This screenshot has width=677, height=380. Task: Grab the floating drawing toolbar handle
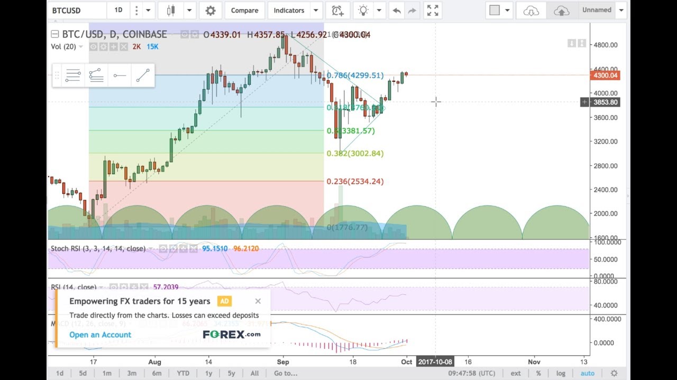(56, 76)
